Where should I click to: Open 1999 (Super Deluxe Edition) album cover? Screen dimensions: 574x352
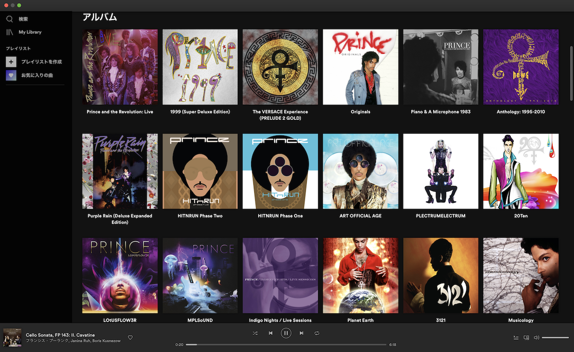pyautogui.click(x=200, y=67)
